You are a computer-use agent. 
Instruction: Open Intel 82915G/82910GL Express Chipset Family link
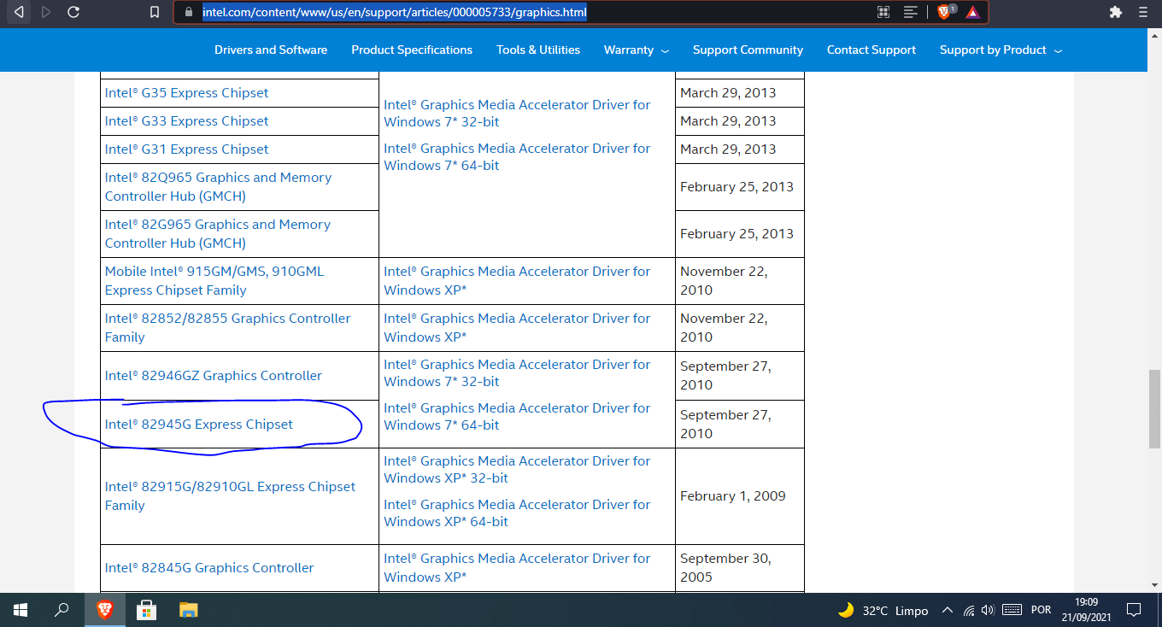pyautogui.click(x=230, y=496)
